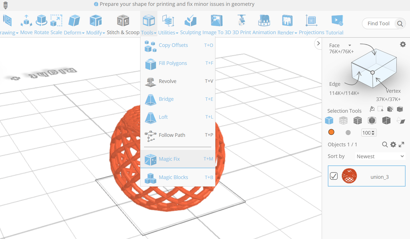Viewport: 410px width, 239px height.
Task: Open the Image To 3D tool
Action: (x=216, y=24)
